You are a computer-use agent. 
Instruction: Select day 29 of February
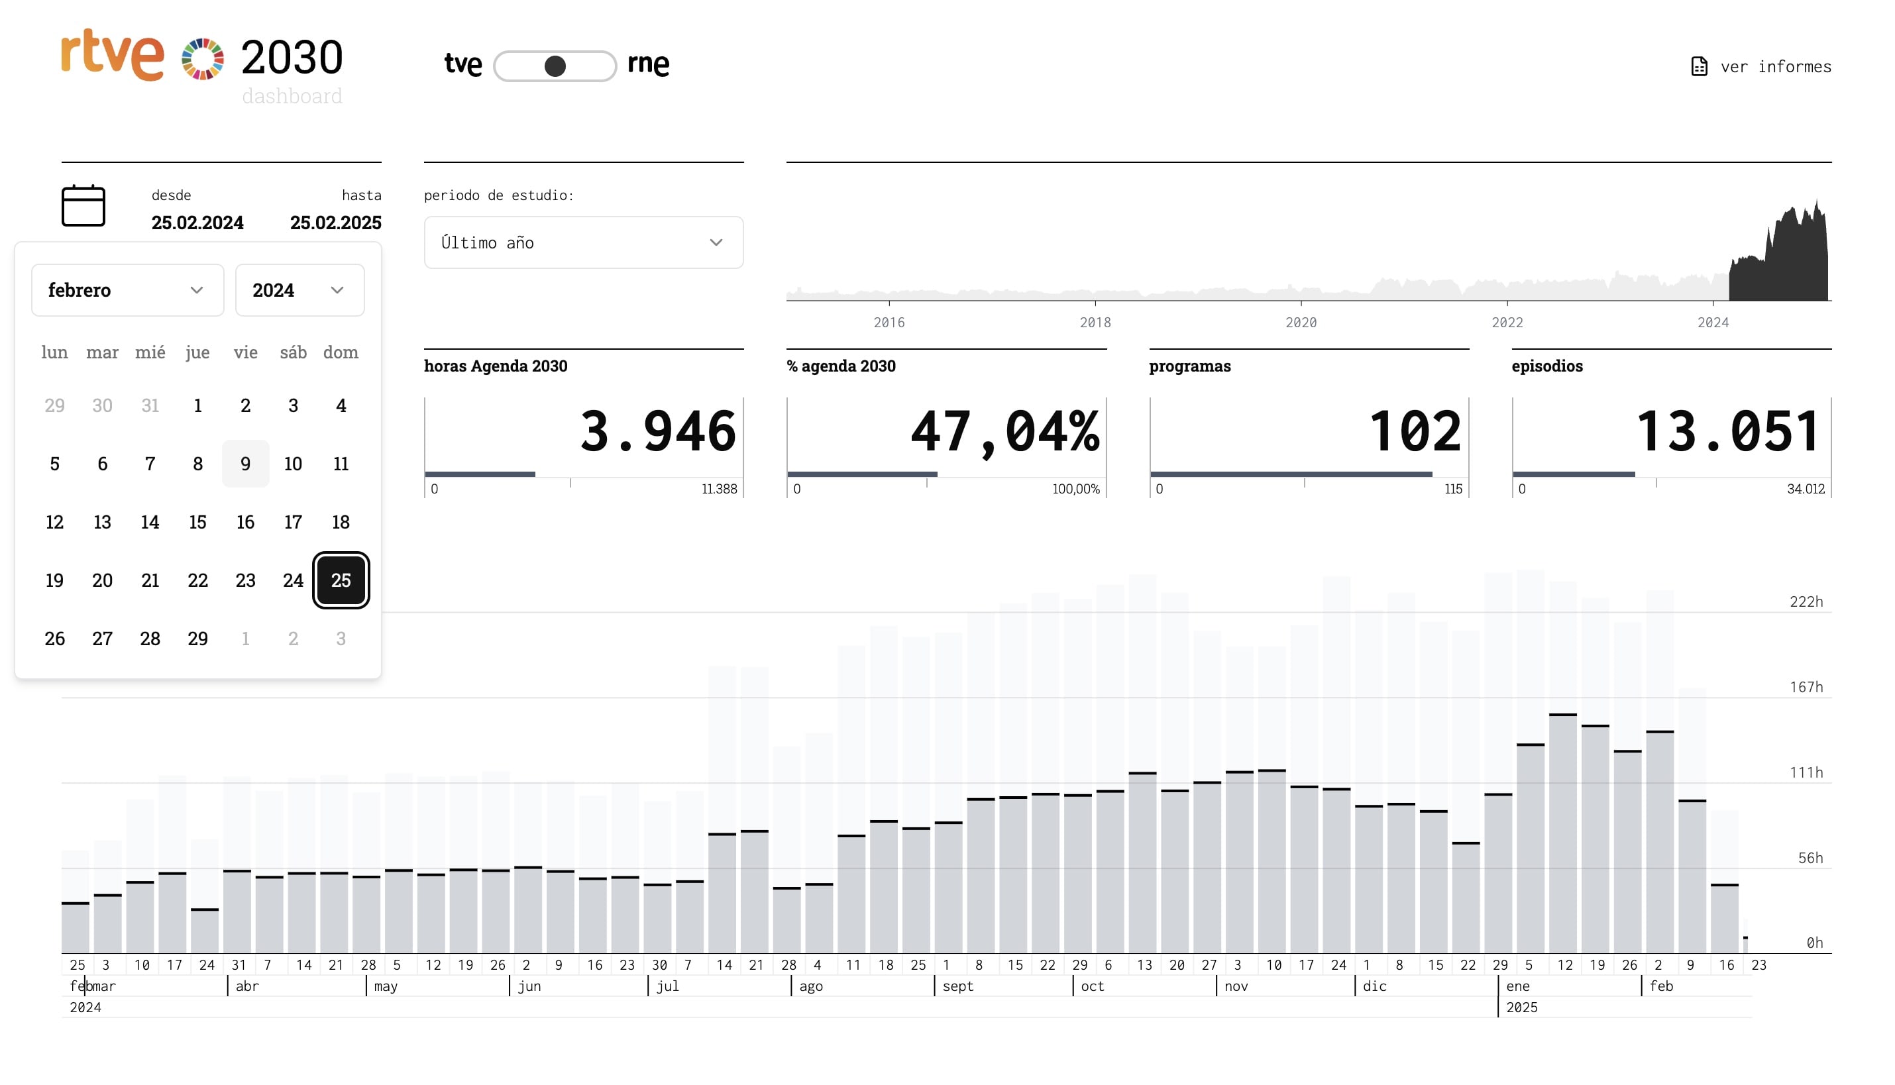pos(197,639)
